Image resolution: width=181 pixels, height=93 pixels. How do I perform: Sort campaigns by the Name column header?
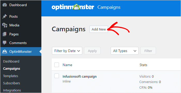point(67,65)
